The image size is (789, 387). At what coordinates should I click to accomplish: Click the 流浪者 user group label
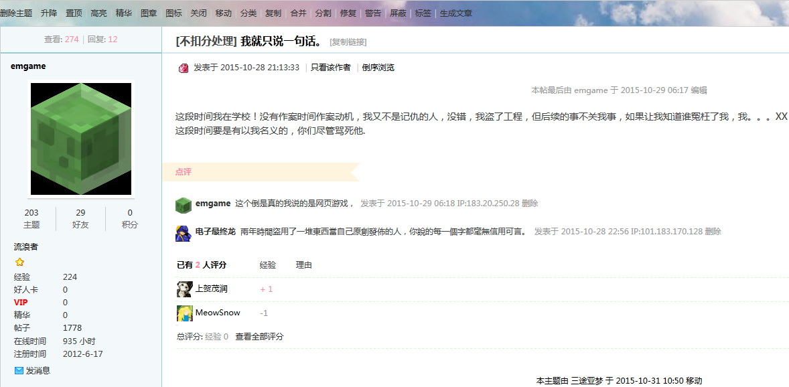click(x=25, y=247)
